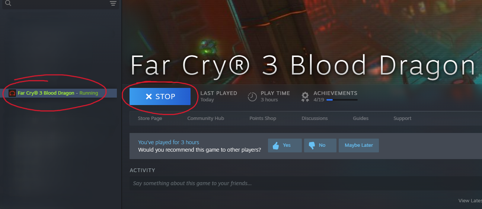The width and height of the screenshot is (482, 209).
Task: Stop the running Far Cry 3 game
Action: click(160, 96)
